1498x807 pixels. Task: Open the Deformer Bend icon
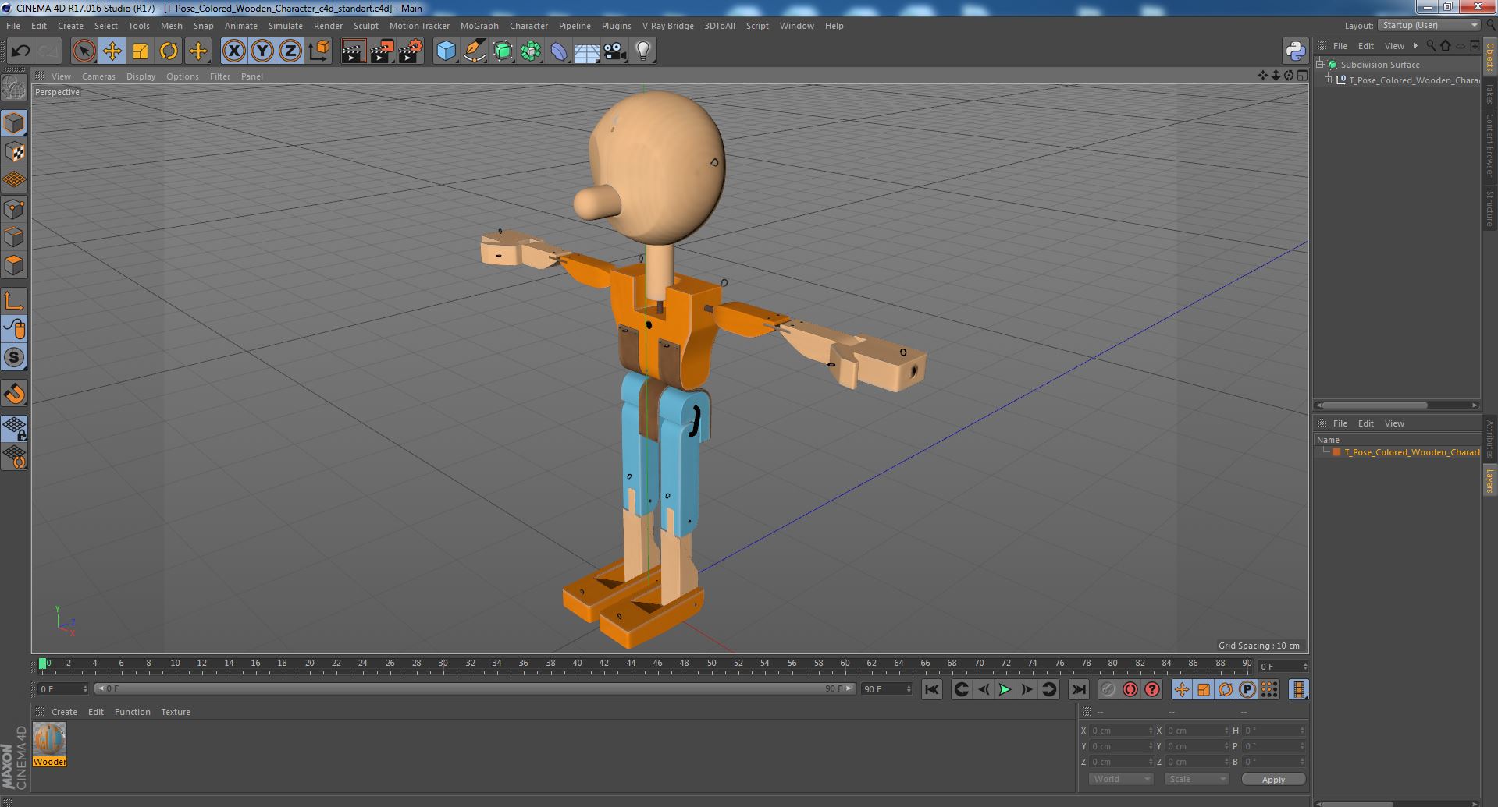click(559, 51)
